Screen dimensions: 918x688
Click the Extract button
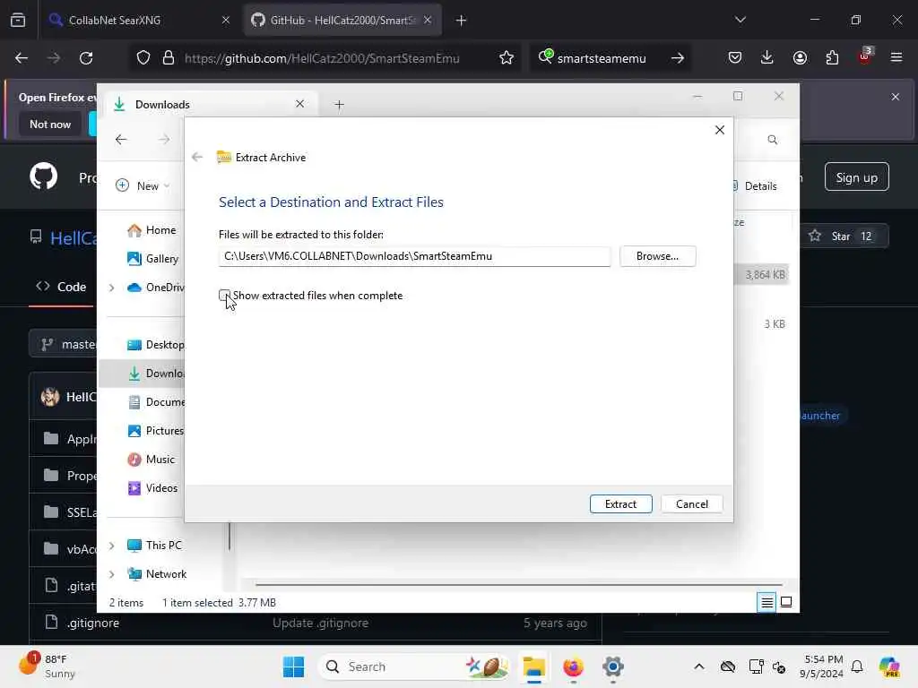pyautogui.click(x=620, y=503)
